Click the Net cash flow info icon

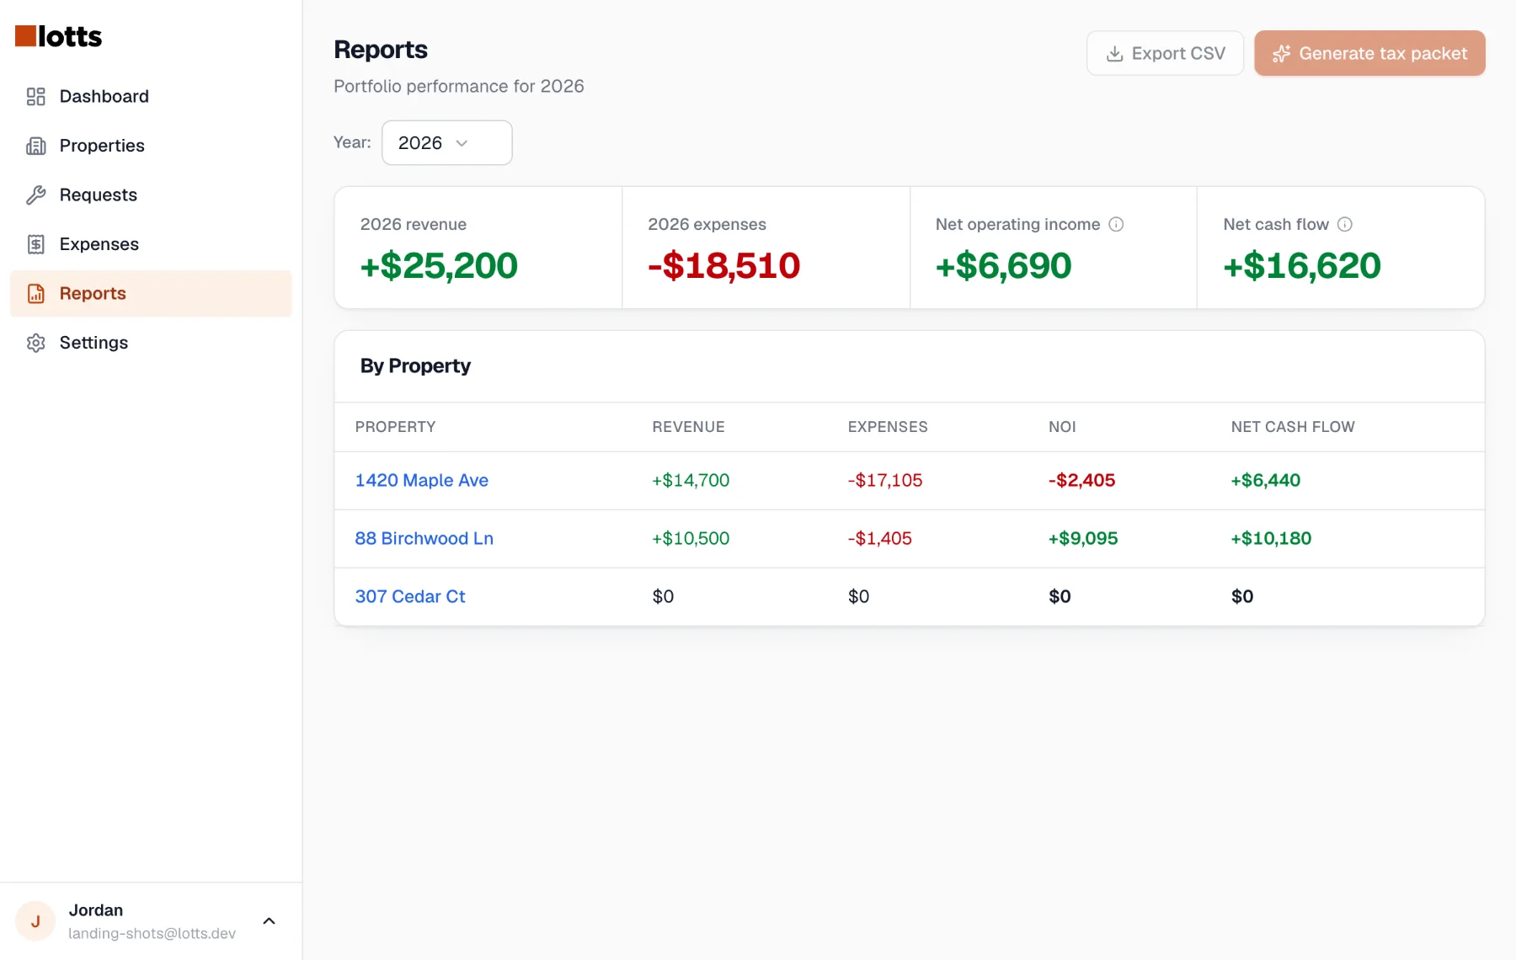pos(1345,224)
